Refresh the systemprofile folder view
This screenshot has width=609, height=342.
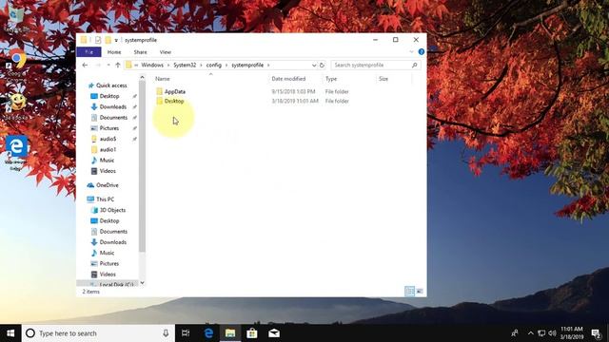[x=322, y=66]
